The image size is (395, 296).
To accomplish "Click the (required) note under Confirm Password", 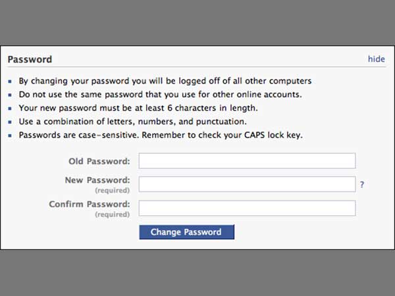I will tap(112, 214).
